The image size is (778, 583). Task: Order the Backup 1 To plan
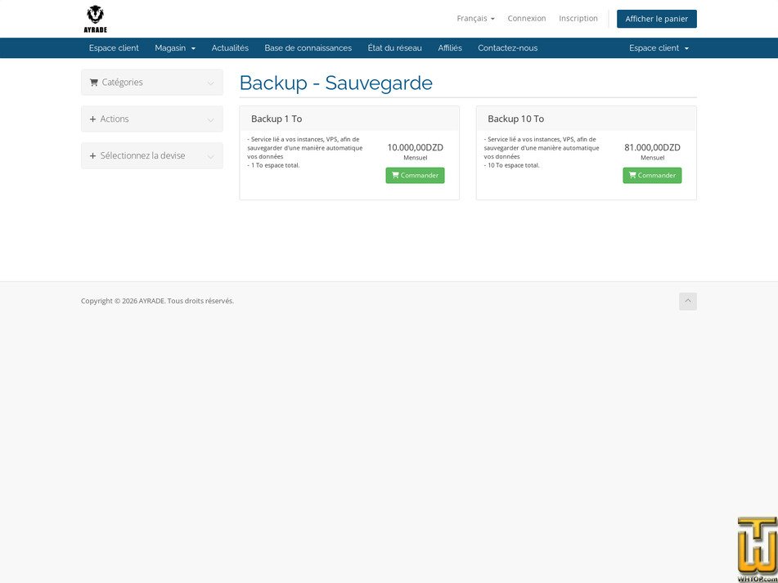click(x=415, y=176)
